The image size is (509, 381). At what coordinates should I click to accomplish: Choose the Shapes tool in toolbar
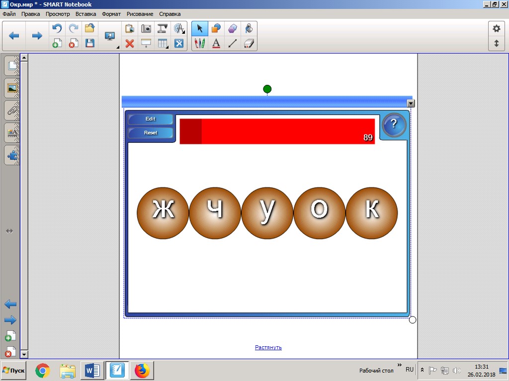coord(216,28)
